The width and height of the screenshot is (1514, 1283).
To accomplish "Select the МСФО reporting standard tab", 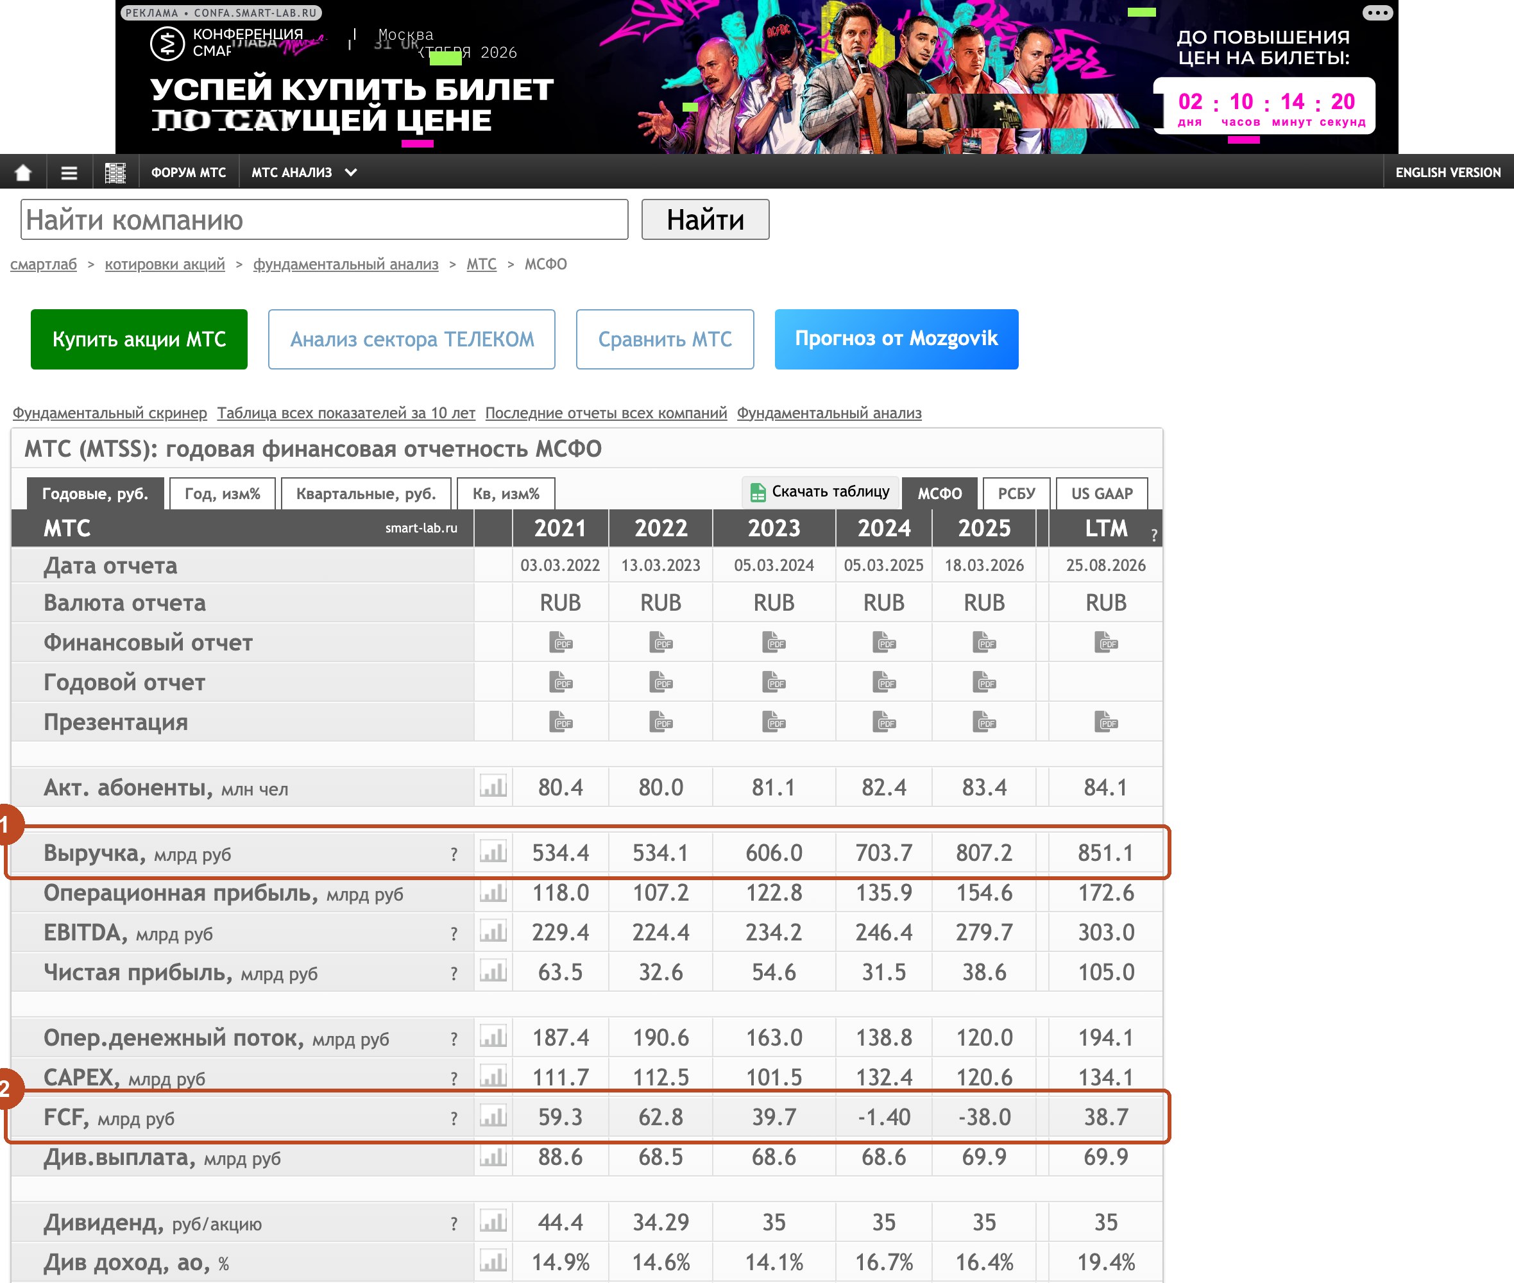I will click(x=940, y=494).
